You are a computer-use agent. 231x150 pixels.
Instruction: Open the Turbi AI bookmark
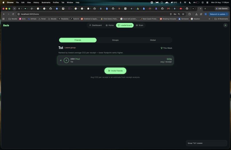click(x=75, y=19)
